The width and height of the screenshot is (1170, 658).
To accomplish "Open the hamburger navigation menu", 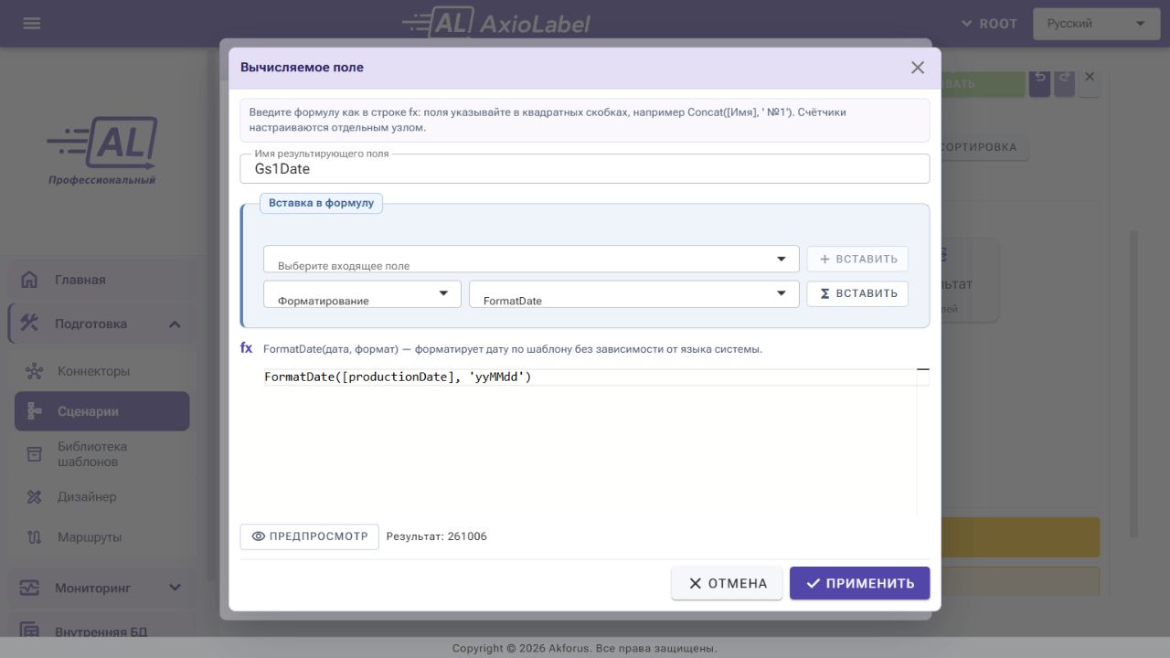I will point(32,24).
